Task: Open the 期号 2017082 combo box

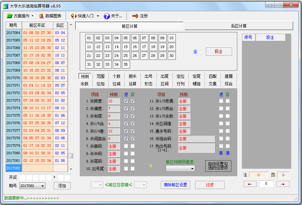Action: (32, 186)
